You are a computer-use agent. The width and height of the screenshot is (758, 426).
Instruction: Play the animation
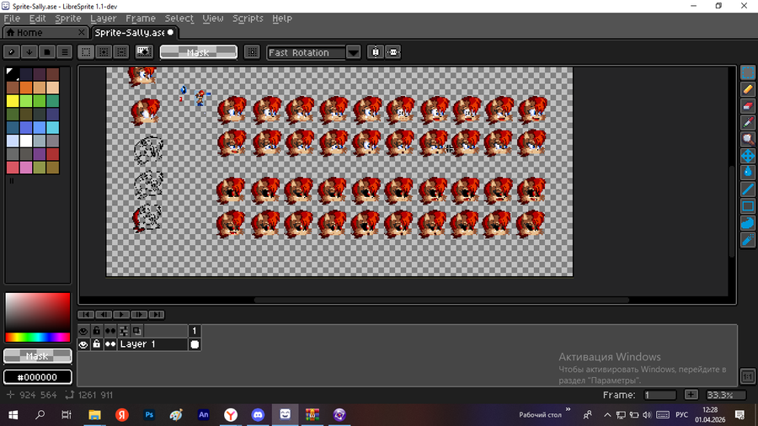(x=121, y=315)
